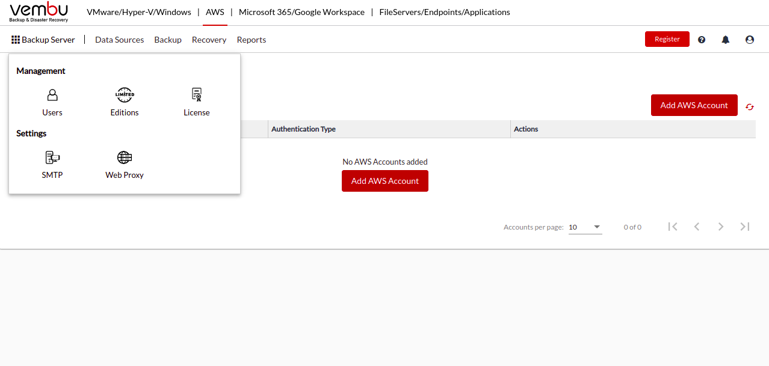The height and width of the screenshot is (366, 769).
Task: Go to first page of accounts
Action: (673, 227)
